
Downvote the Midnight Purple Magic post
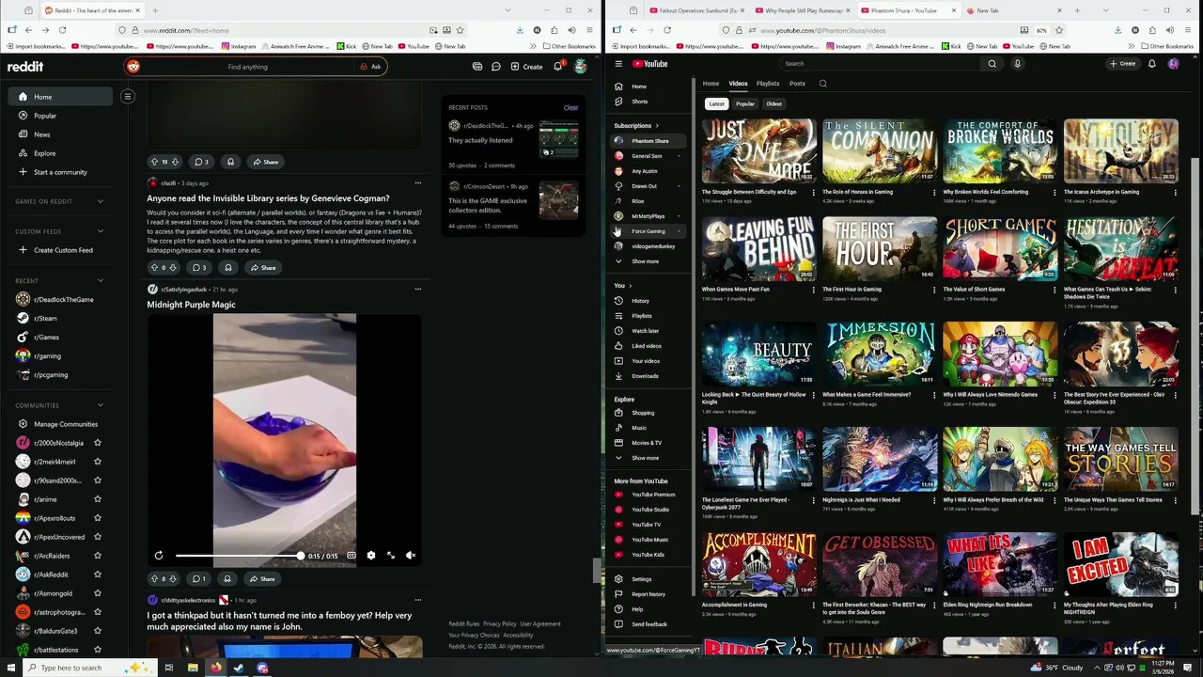point(175,579)
